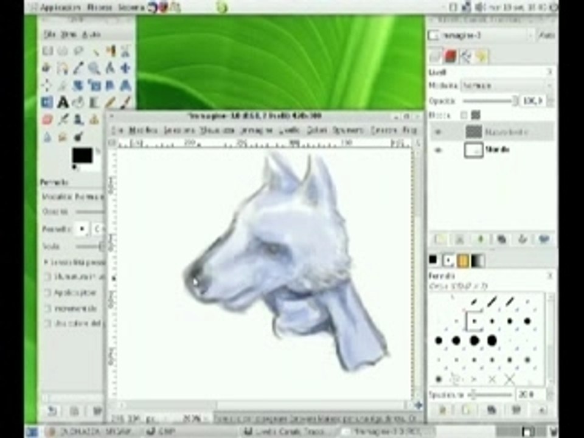Anchor the floating layer with the anchor button
Screen dimensions: 584x438
[x=522, y=239]
